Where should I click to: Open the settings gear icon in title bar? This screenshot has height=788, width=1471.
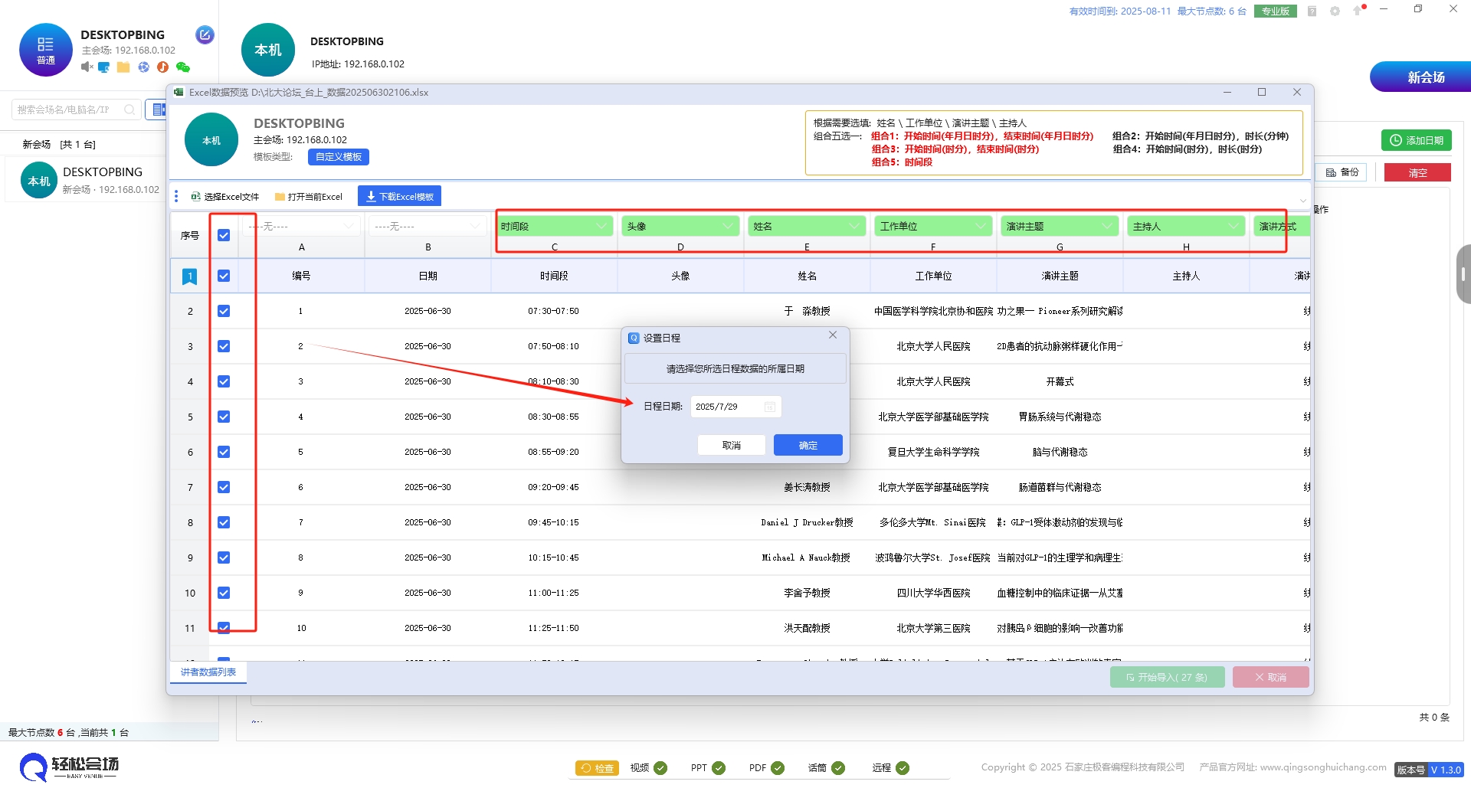1335,11
